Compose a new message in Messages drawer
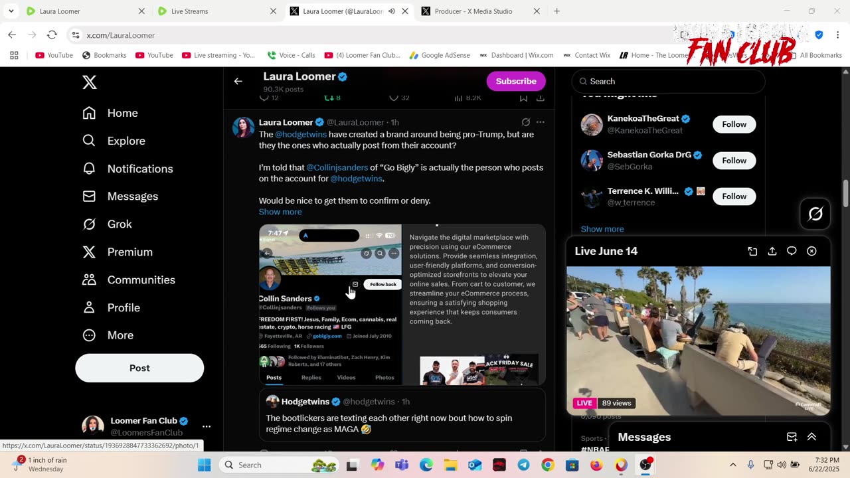This screenshot has height=478, width=850. click(x=792, y=437)
